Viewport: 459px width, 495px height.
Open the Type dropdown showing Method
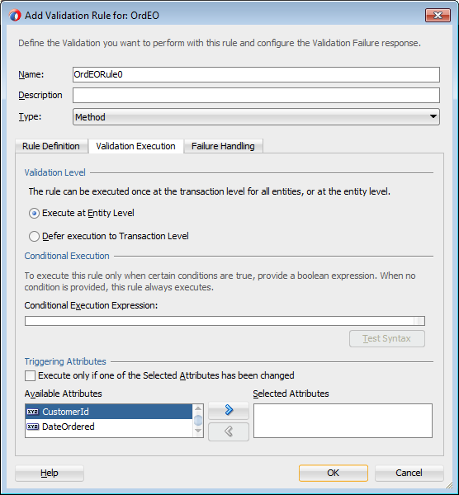point(256,117)
